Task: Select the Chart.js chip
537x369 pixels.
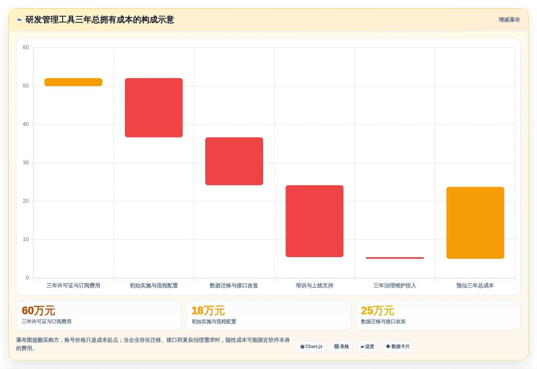Action: tap(311, 347)
